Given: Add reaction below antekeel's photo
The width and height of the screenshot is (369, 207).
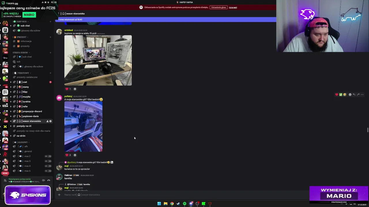Looking at the screenshot, I should tap(75, 89).
